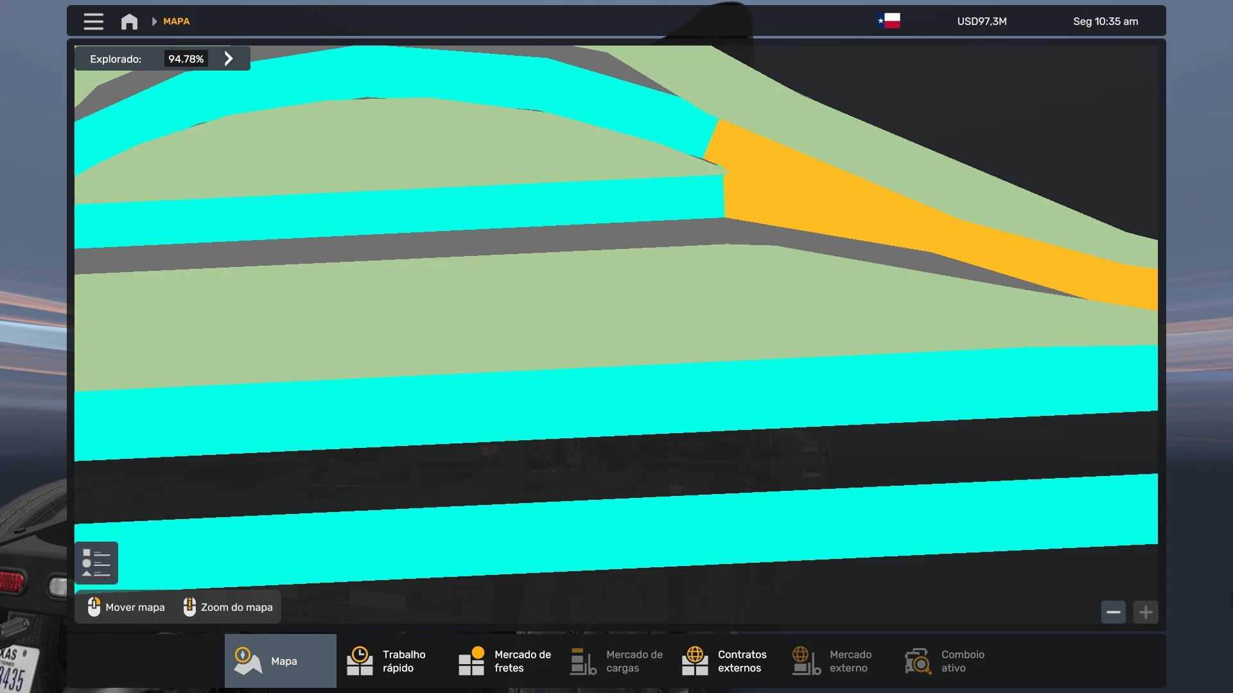Open Trabalho rápido tab
Screen dimensions: 1233x693
392,661
